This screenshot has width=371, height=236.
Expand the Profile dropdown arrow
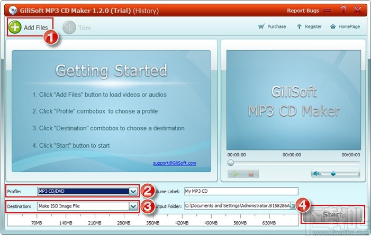tap(133, 192)
